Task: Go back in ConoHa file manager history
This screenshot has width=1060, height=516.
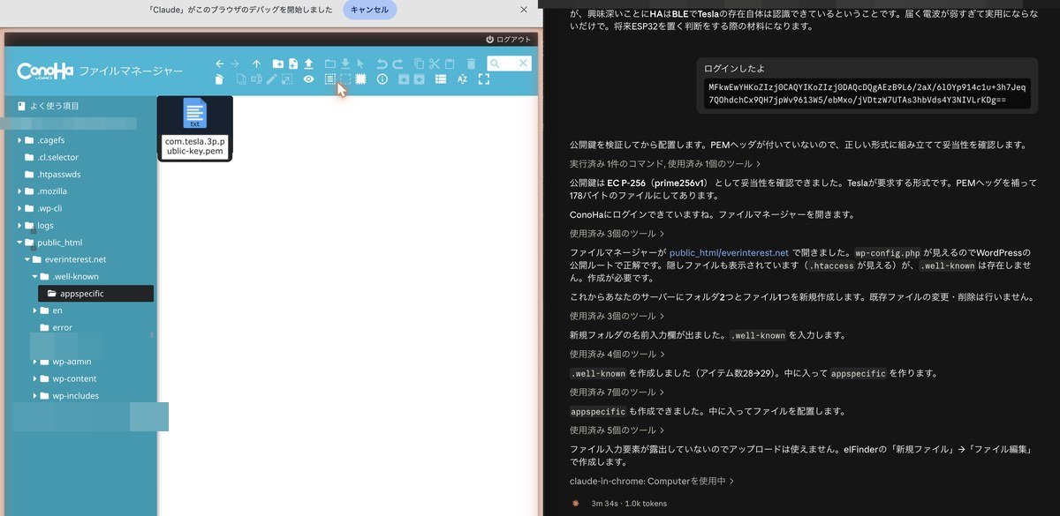Action: (220, 64)
